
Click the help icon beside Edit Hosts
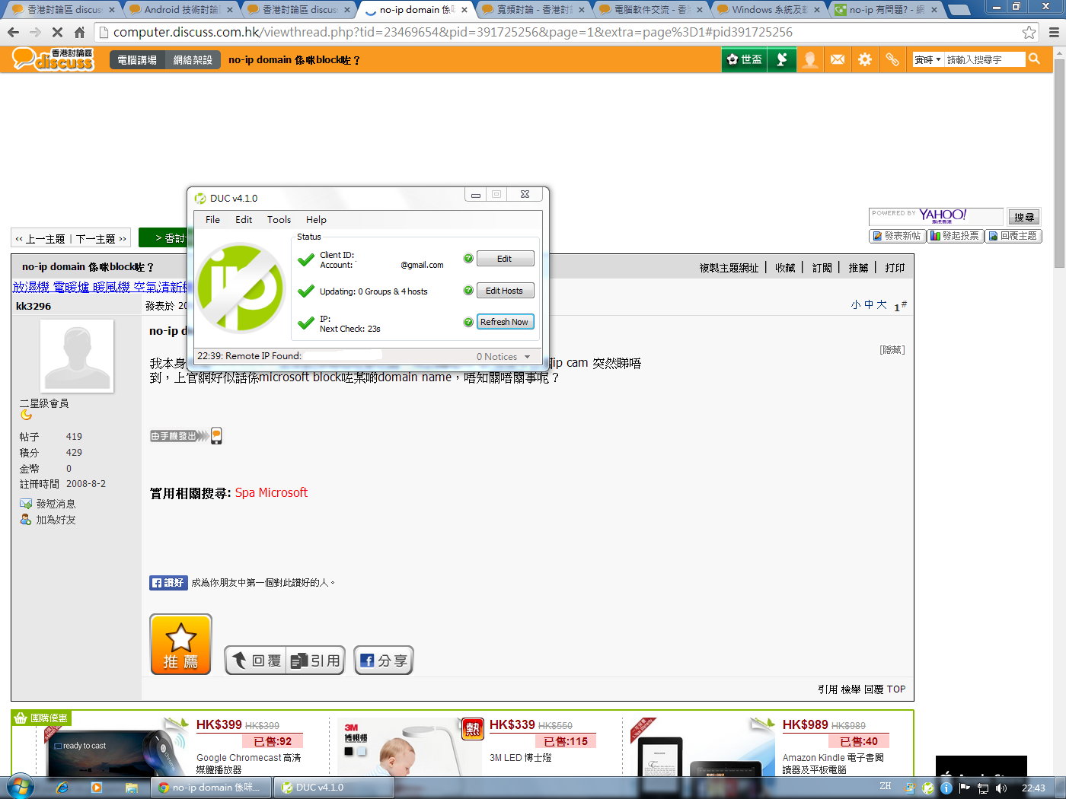[468, 290]
